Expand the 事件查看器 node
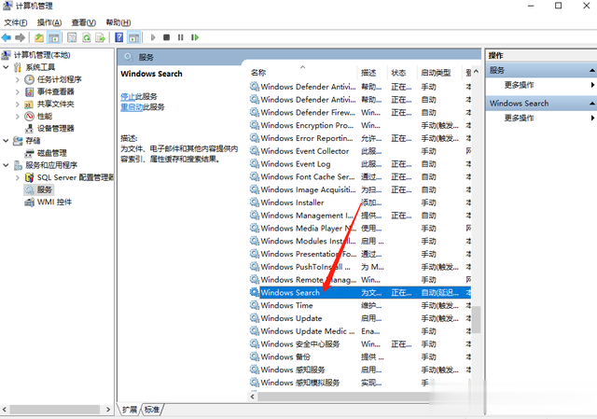Image resolution: width=597 pixels, height=419 pixels. 18,91
